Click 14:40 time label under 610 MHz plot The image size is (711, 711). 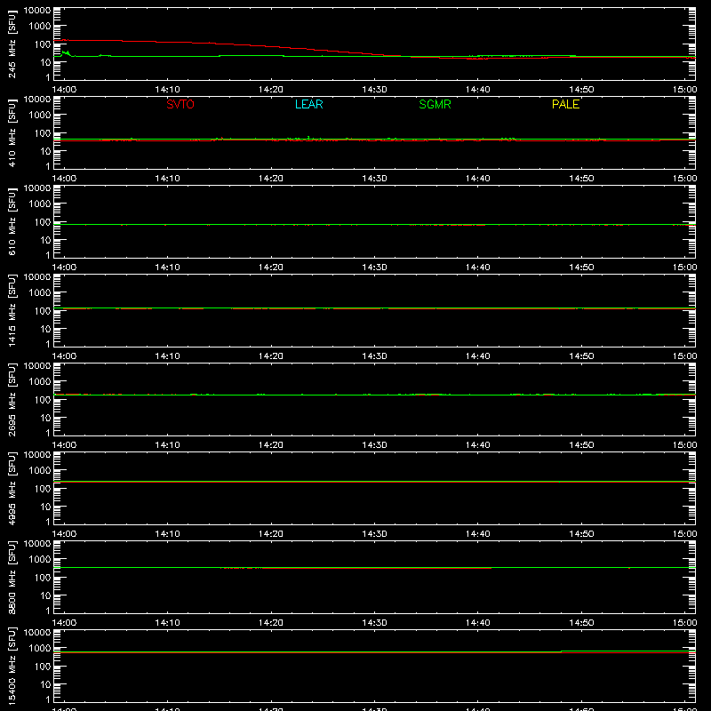tap(478, 268)
